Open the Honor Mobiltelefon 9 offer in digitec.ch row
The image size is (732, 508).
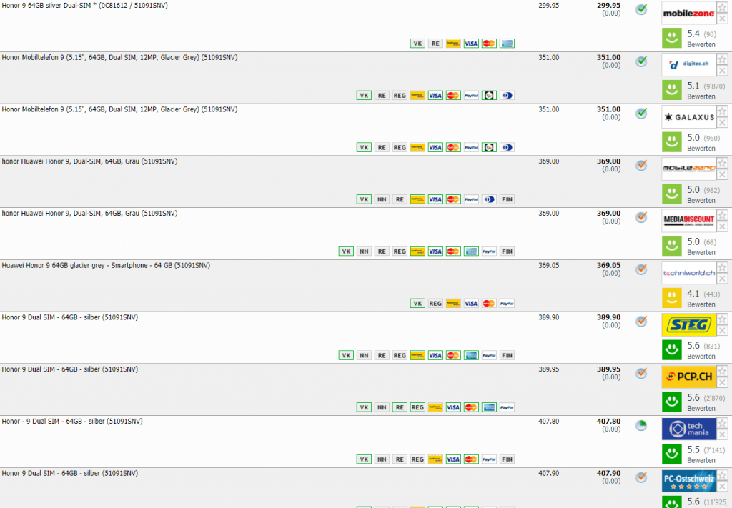click(119, 57)
